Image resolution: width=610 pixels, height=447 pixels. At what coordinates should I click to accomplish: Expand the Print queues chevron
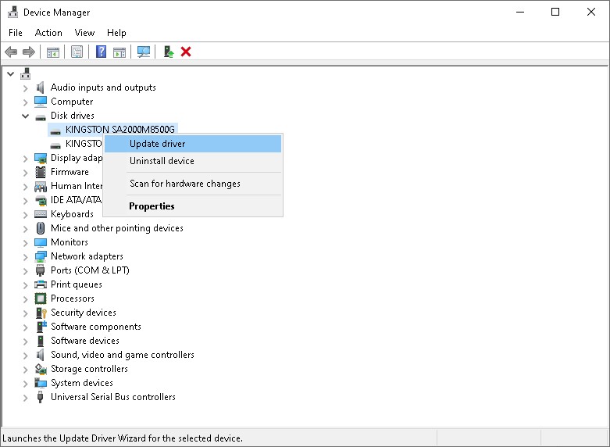click(25, 285)
